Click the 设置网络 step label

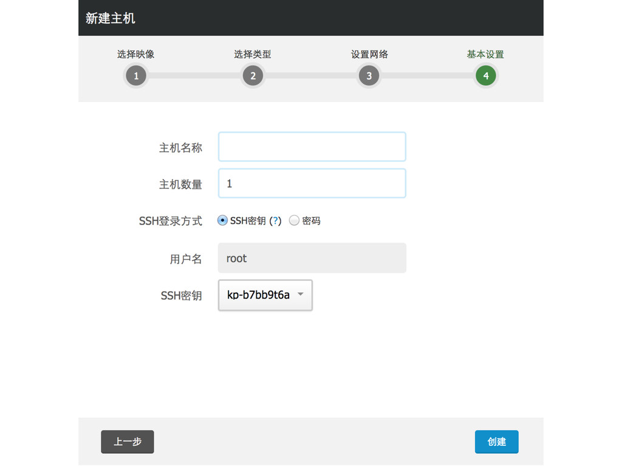369,54
